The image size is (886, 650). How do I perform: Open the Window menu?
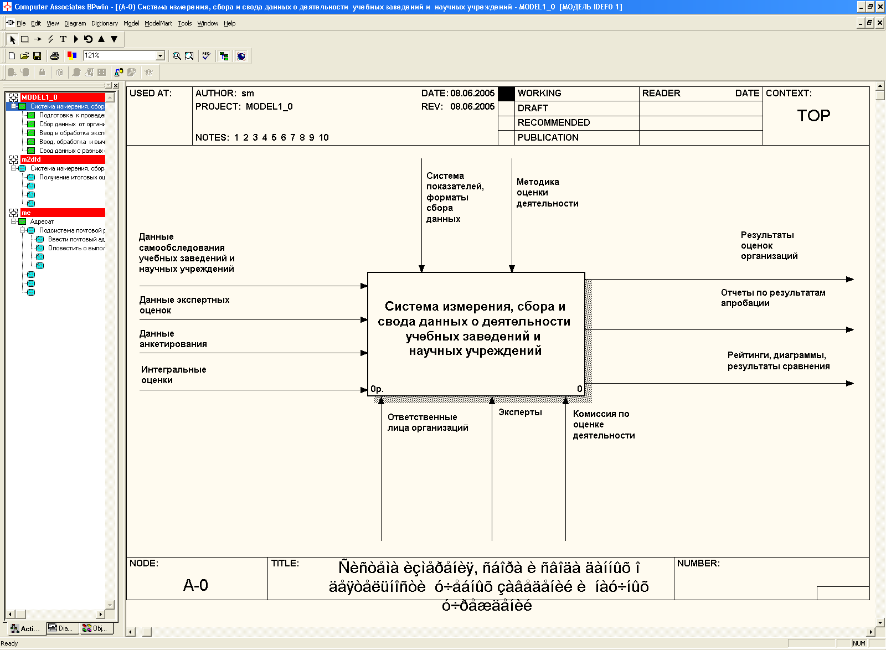[x=208, y=23]
